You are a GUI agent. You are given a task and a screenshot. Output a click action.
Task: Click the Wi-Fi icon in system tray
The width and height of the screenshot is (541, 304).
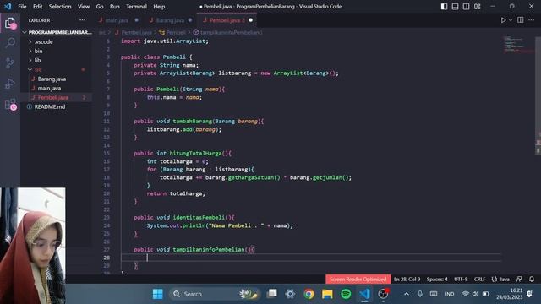pyautogui.click(x=466, y=294)
